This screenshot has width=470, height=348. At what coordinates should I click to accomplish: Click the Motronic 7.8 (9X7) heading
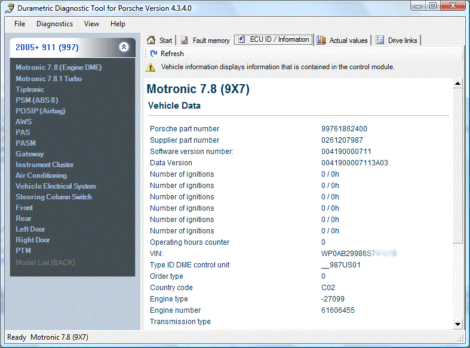click(198, 89)
